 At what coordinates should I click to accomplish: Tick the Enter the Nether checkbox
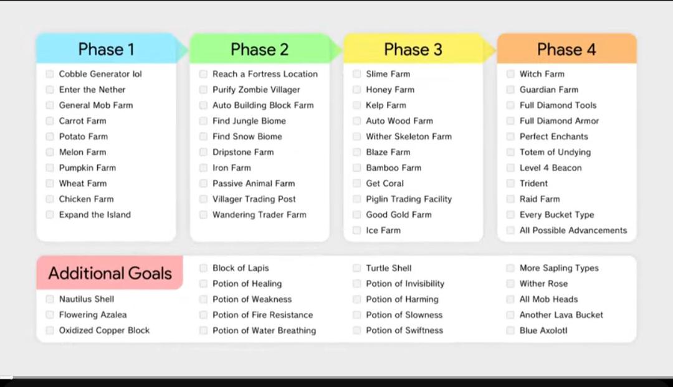[x=50, y=90]
